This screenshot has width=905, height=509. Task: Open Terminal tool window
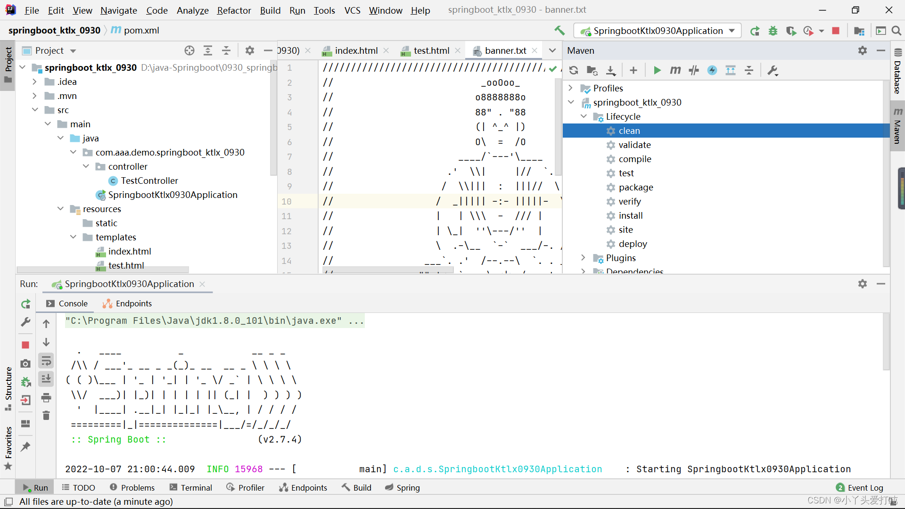(191, 488)
